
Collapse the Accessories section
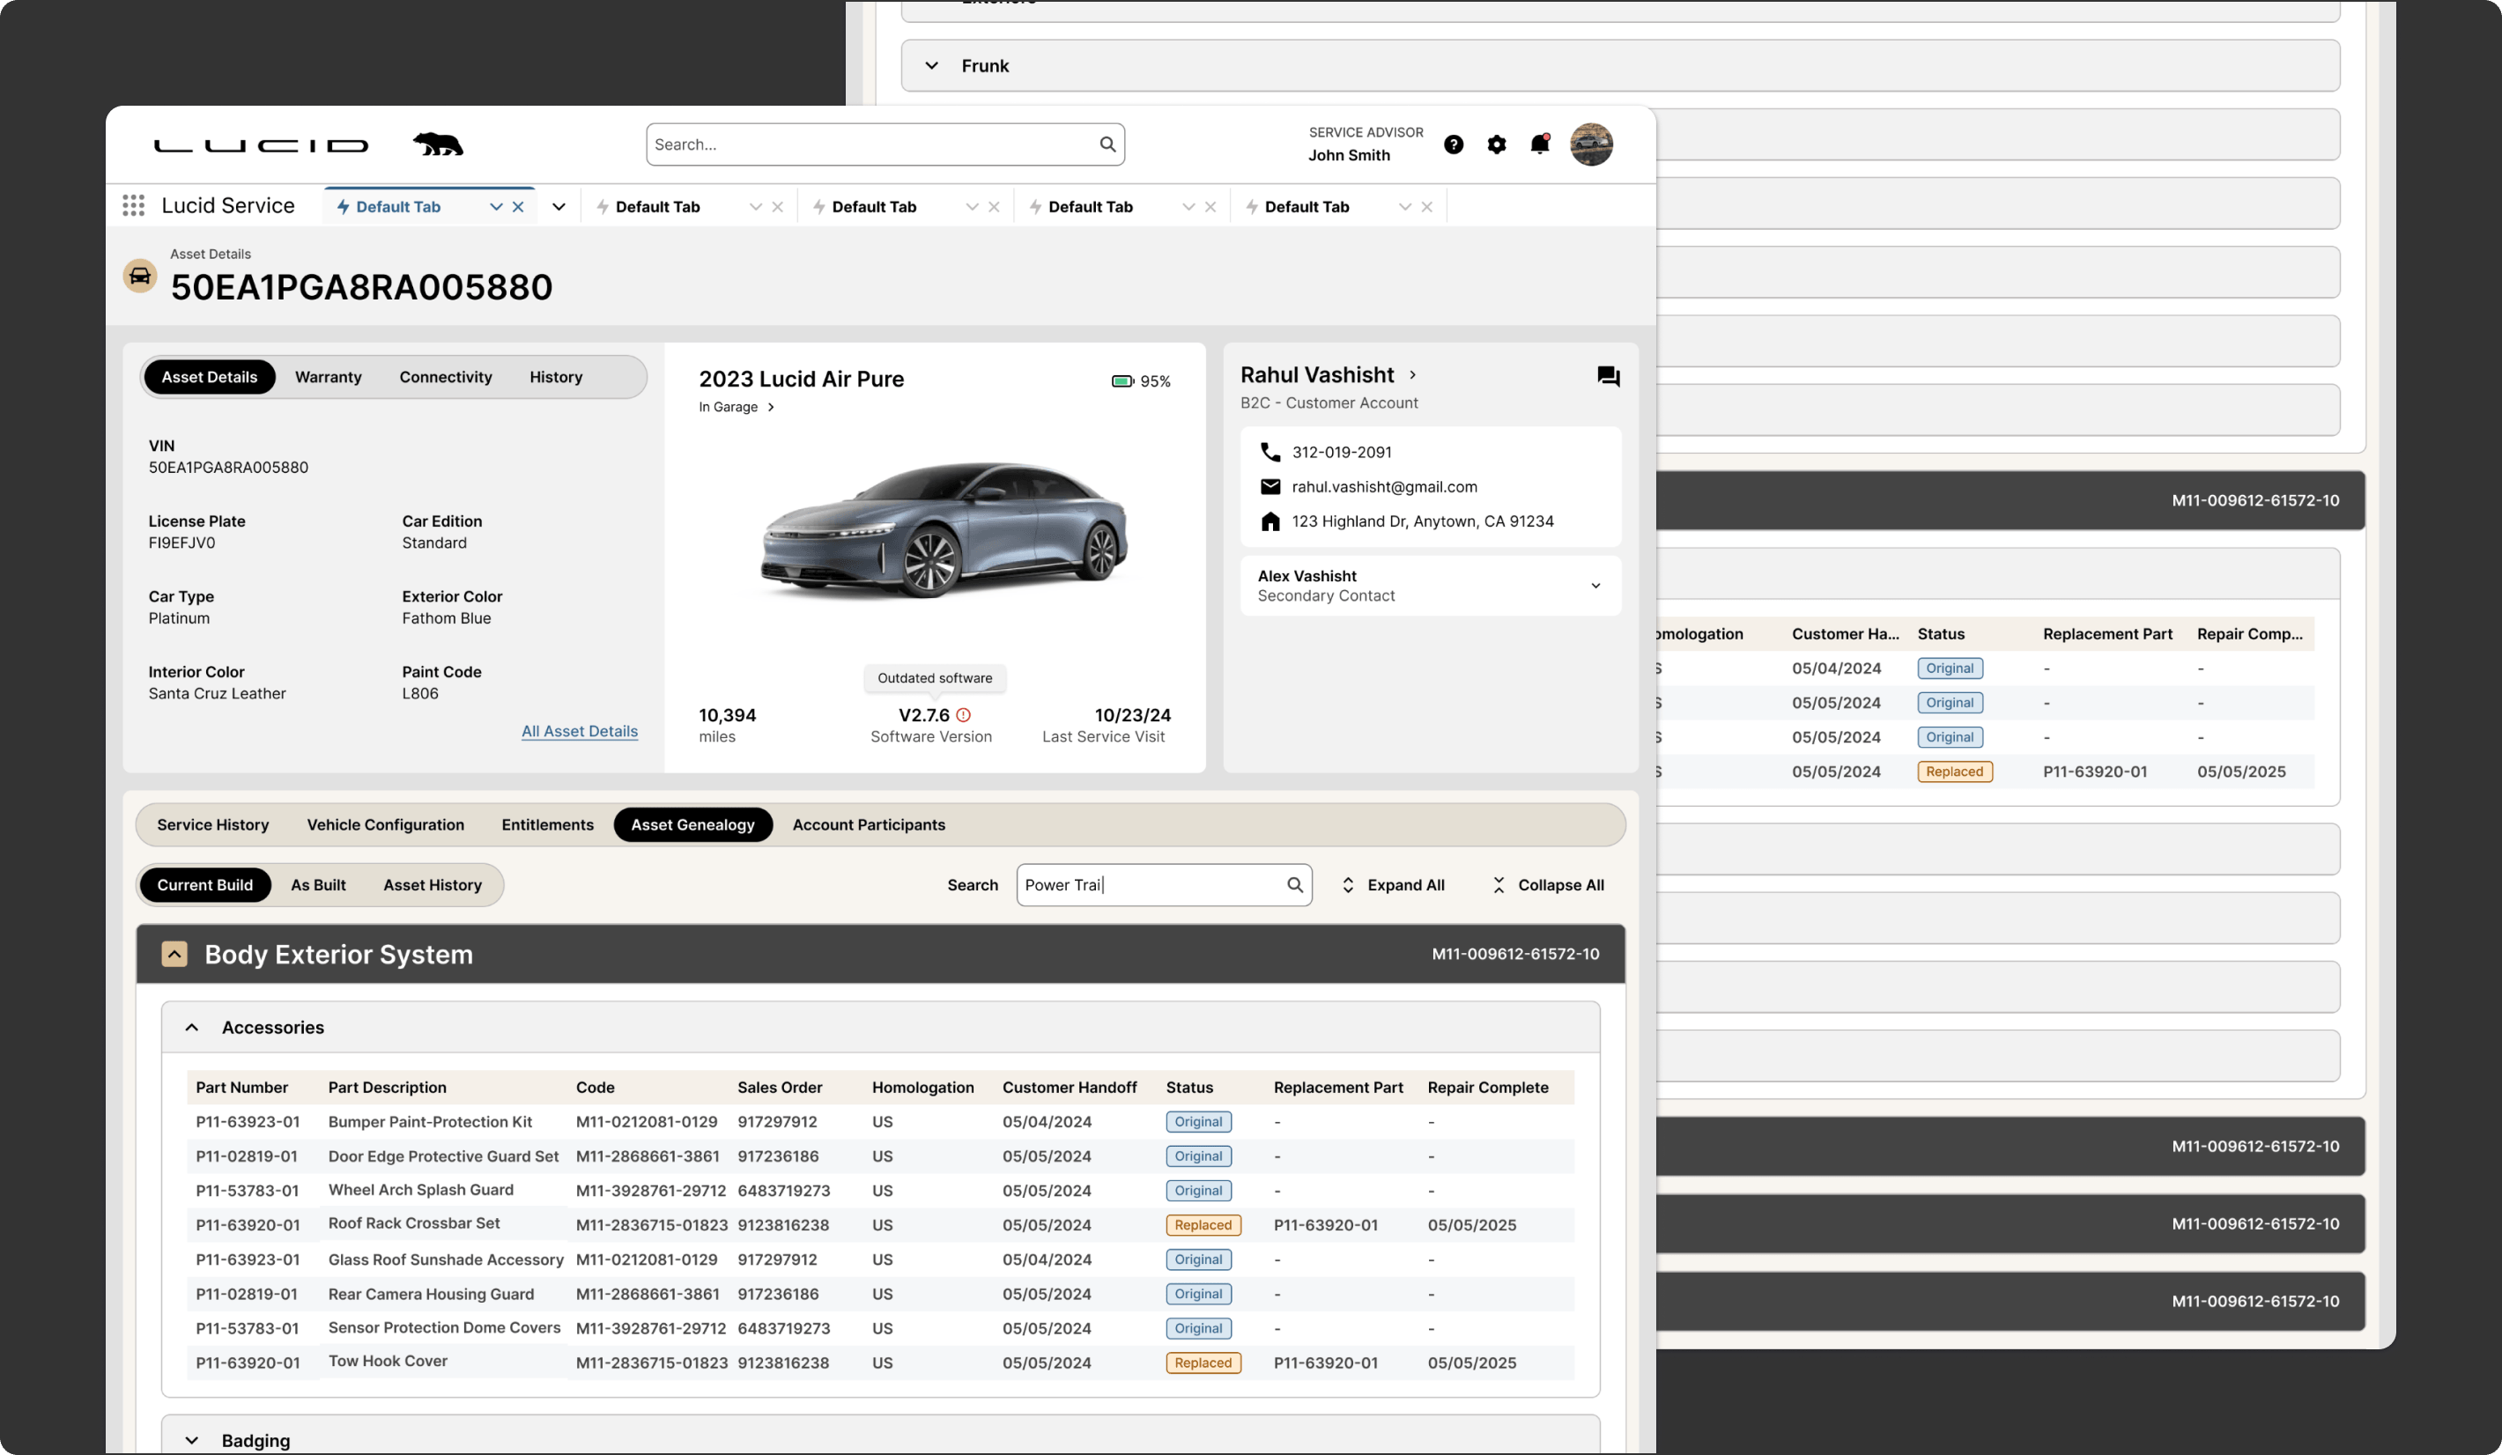[x=193, y=1027]
